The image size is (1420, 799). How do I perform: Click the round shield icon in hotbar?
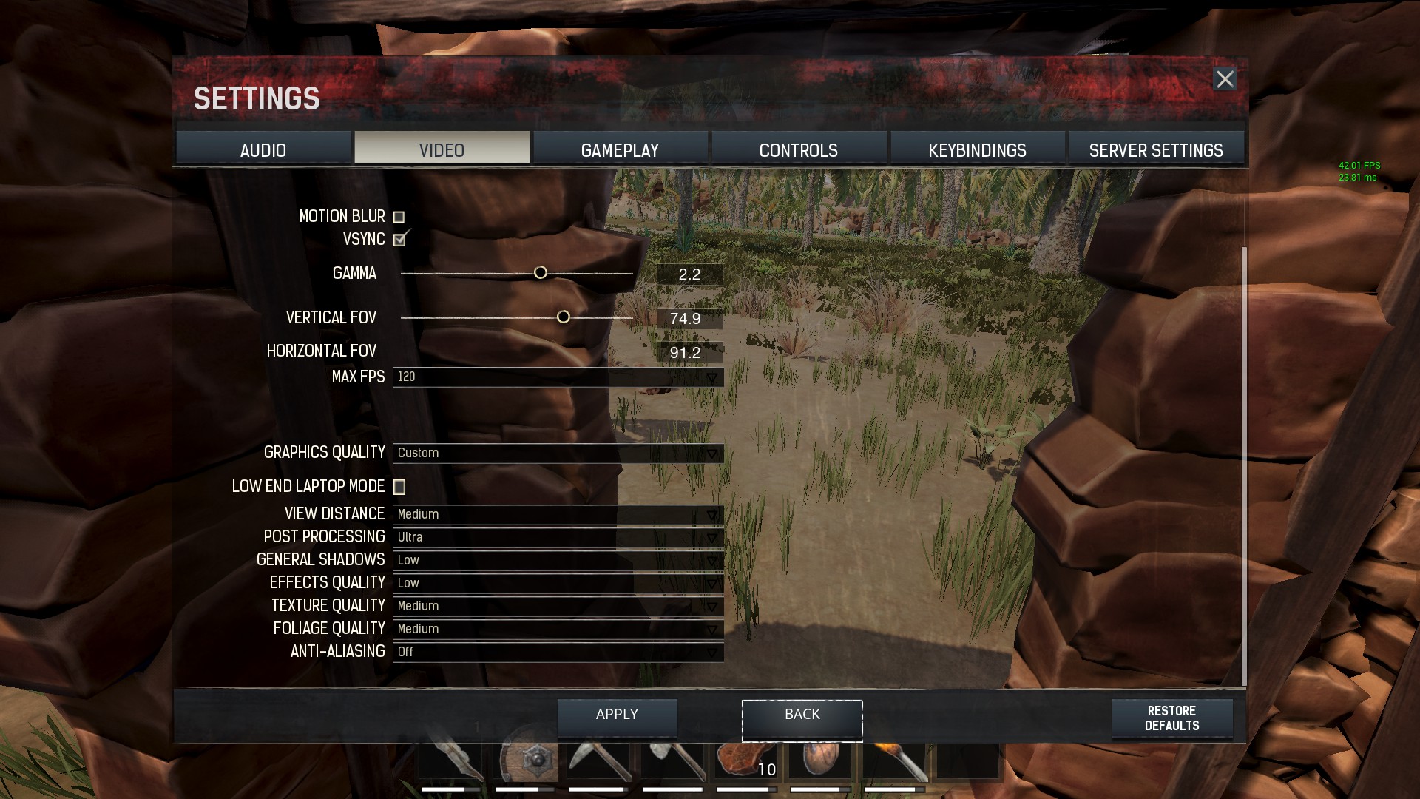tap(527, 763)
